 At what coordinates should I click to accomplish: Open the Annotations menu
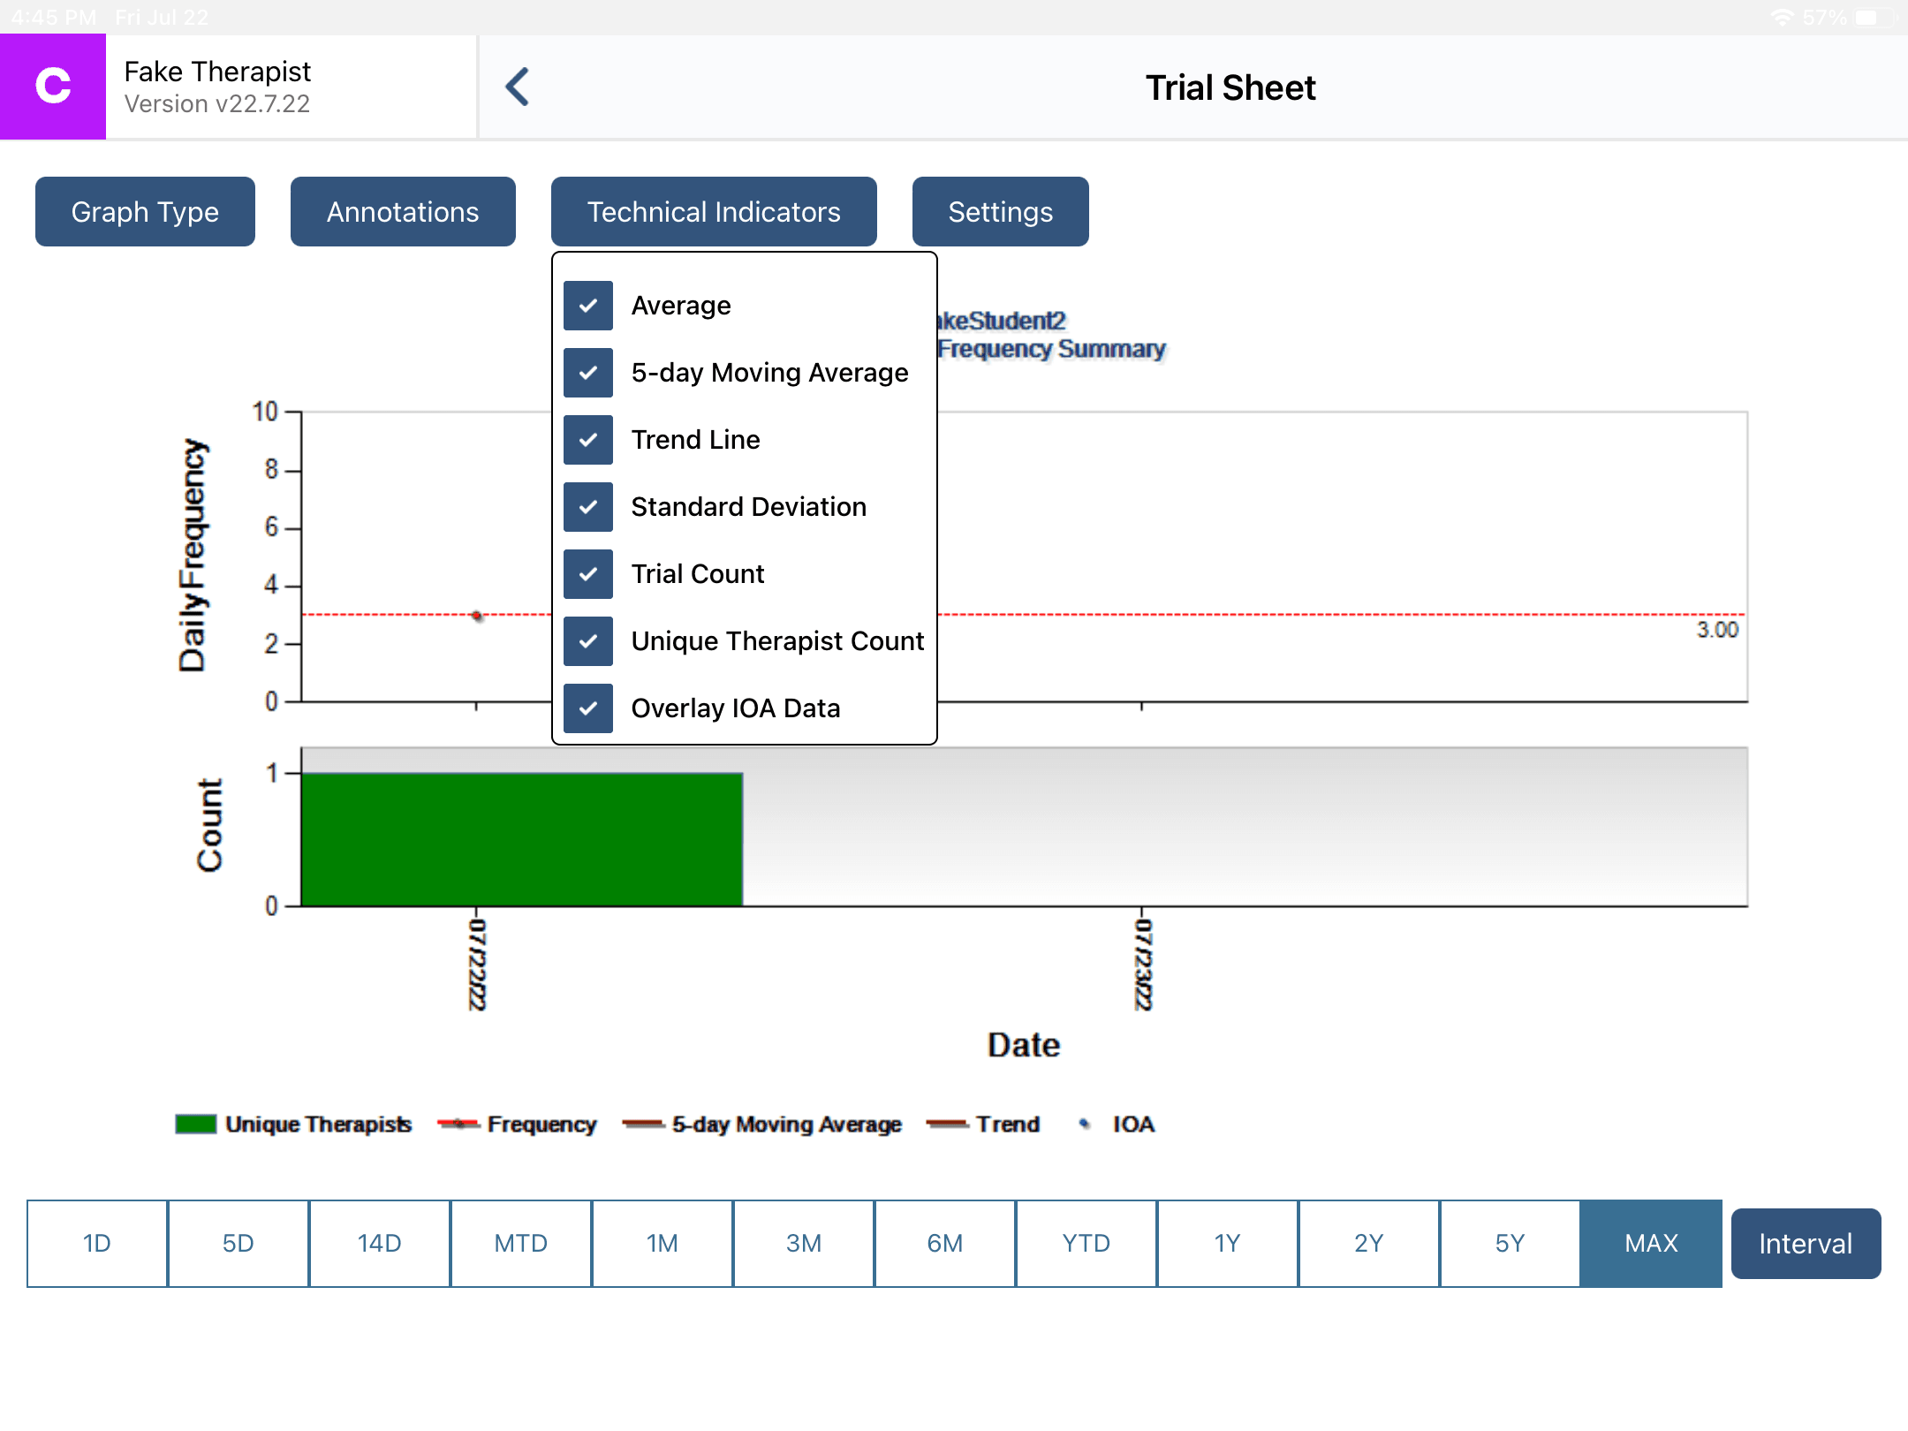click(x=403, y=212)
